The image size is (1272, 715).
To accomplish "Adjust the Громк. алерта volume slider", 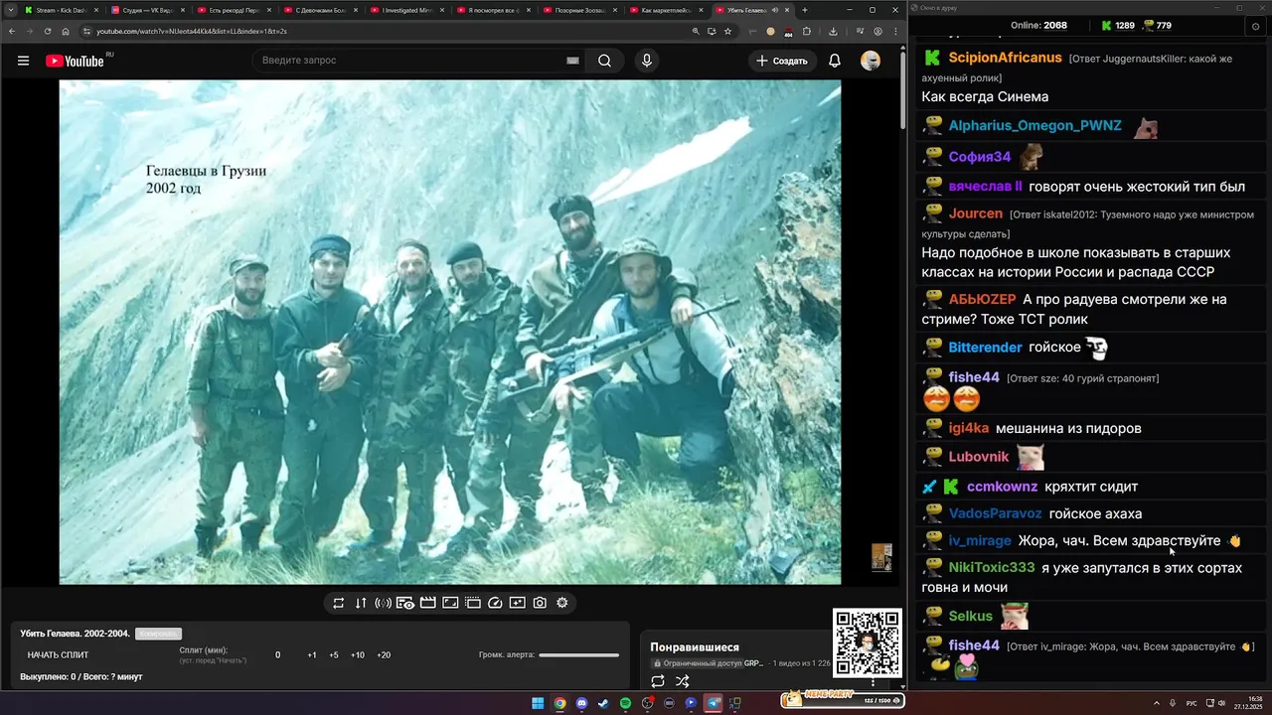I will [578, 655].
